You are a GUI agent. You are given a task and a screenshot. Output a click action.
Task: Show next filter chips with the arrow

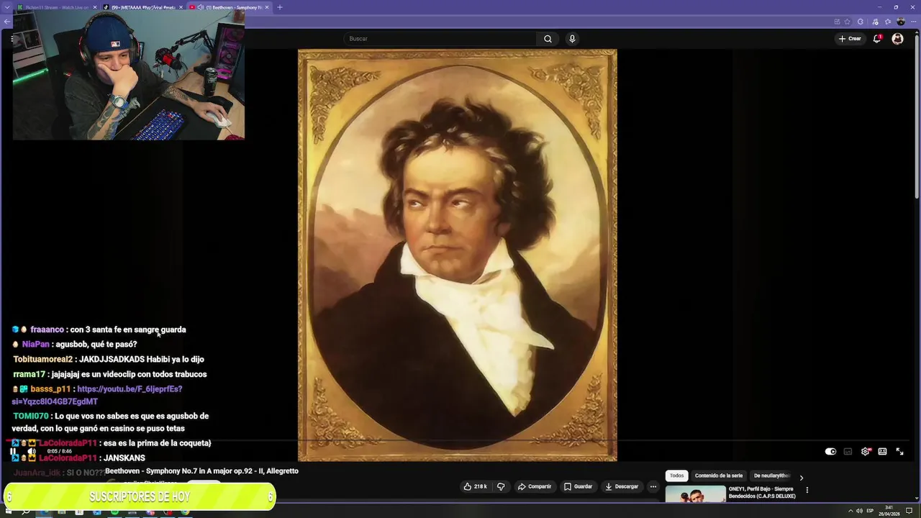pyautogui.click(x=801, y=477)
